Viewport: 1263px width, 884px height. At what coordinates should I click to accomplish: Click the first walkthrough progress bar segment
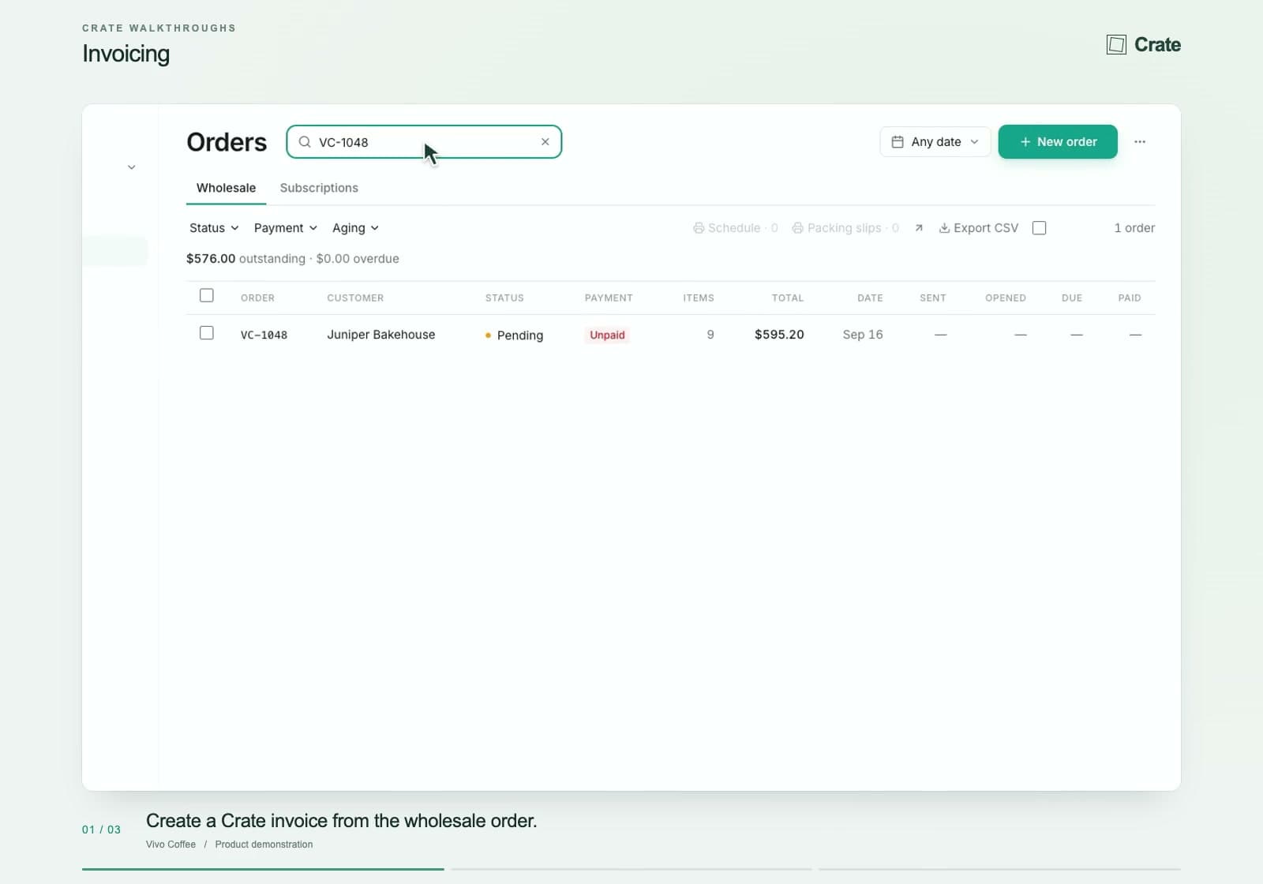(263, 869)
